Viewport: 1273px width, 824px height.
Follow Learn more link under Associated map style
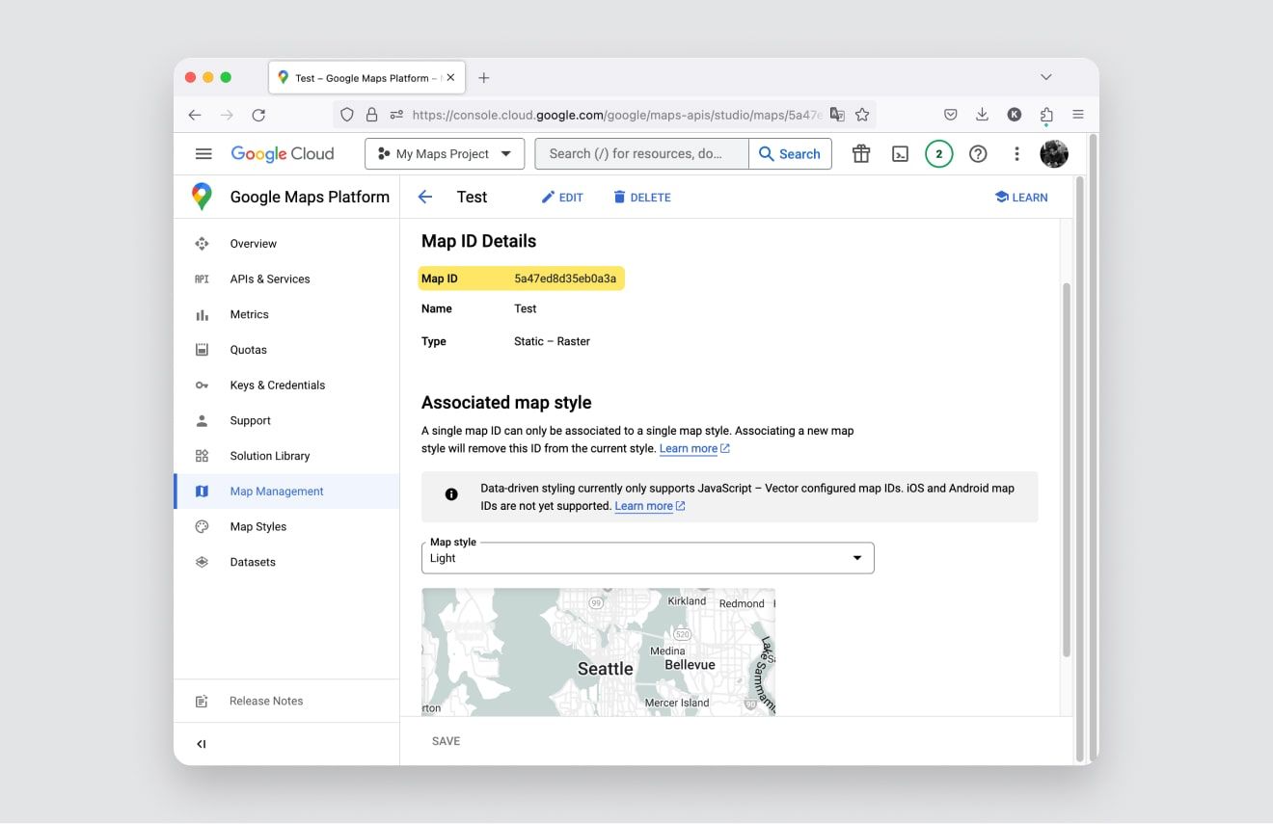click(x=694, y=448)
